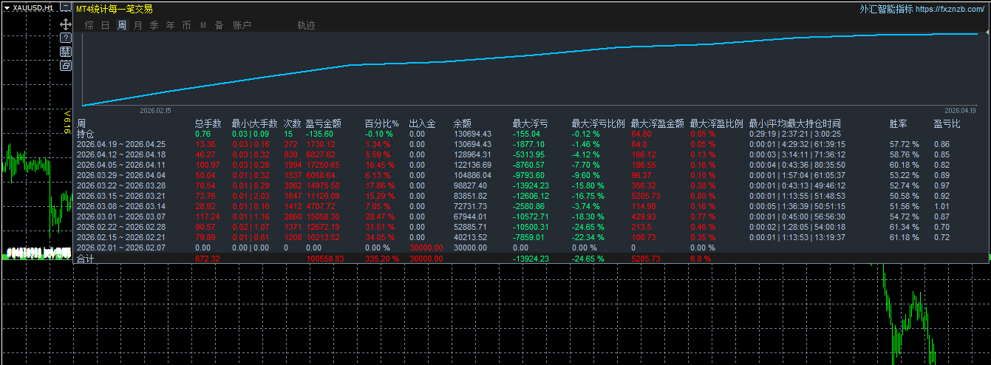Viewport: 991px width, 365px height.
Task: Open the XAUUSD,H1 chart dropdown arrow
Action: point(7,7)
